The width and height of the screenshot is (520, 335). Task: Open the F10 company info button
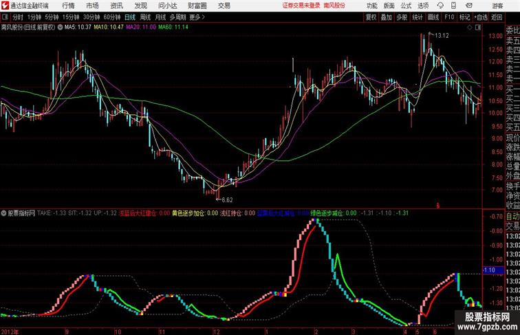449,17
